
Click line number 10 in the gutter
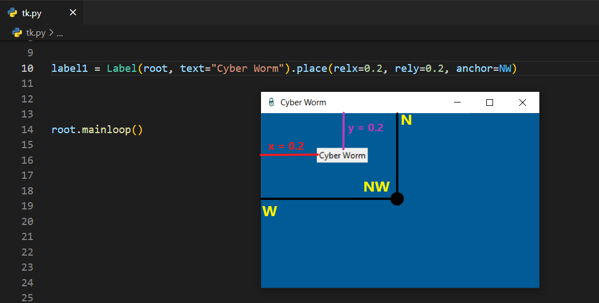(x=27, y=69)
